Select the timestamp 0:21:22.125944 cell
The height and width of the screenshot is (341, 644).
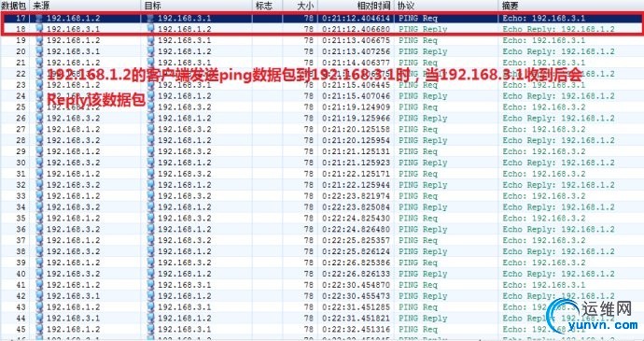click(x=356, y=185)
